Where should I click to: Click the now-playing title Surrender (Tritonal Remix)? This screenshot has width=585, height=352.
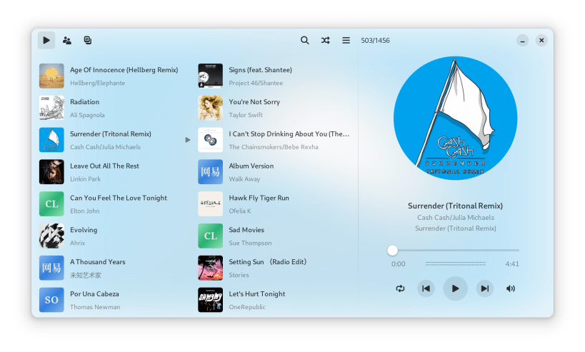455,206
